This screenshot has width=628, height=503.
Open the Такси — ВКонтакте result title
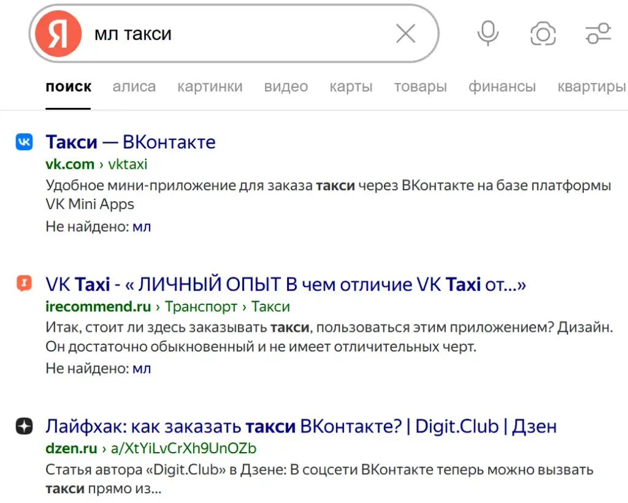131,142
